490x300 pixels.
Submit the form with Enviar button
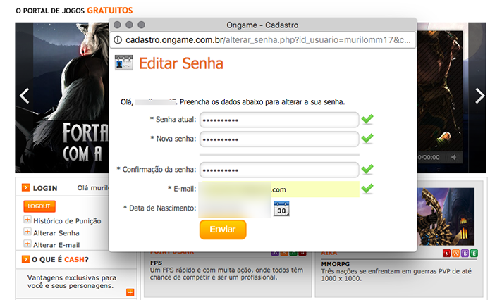point(223,230)
